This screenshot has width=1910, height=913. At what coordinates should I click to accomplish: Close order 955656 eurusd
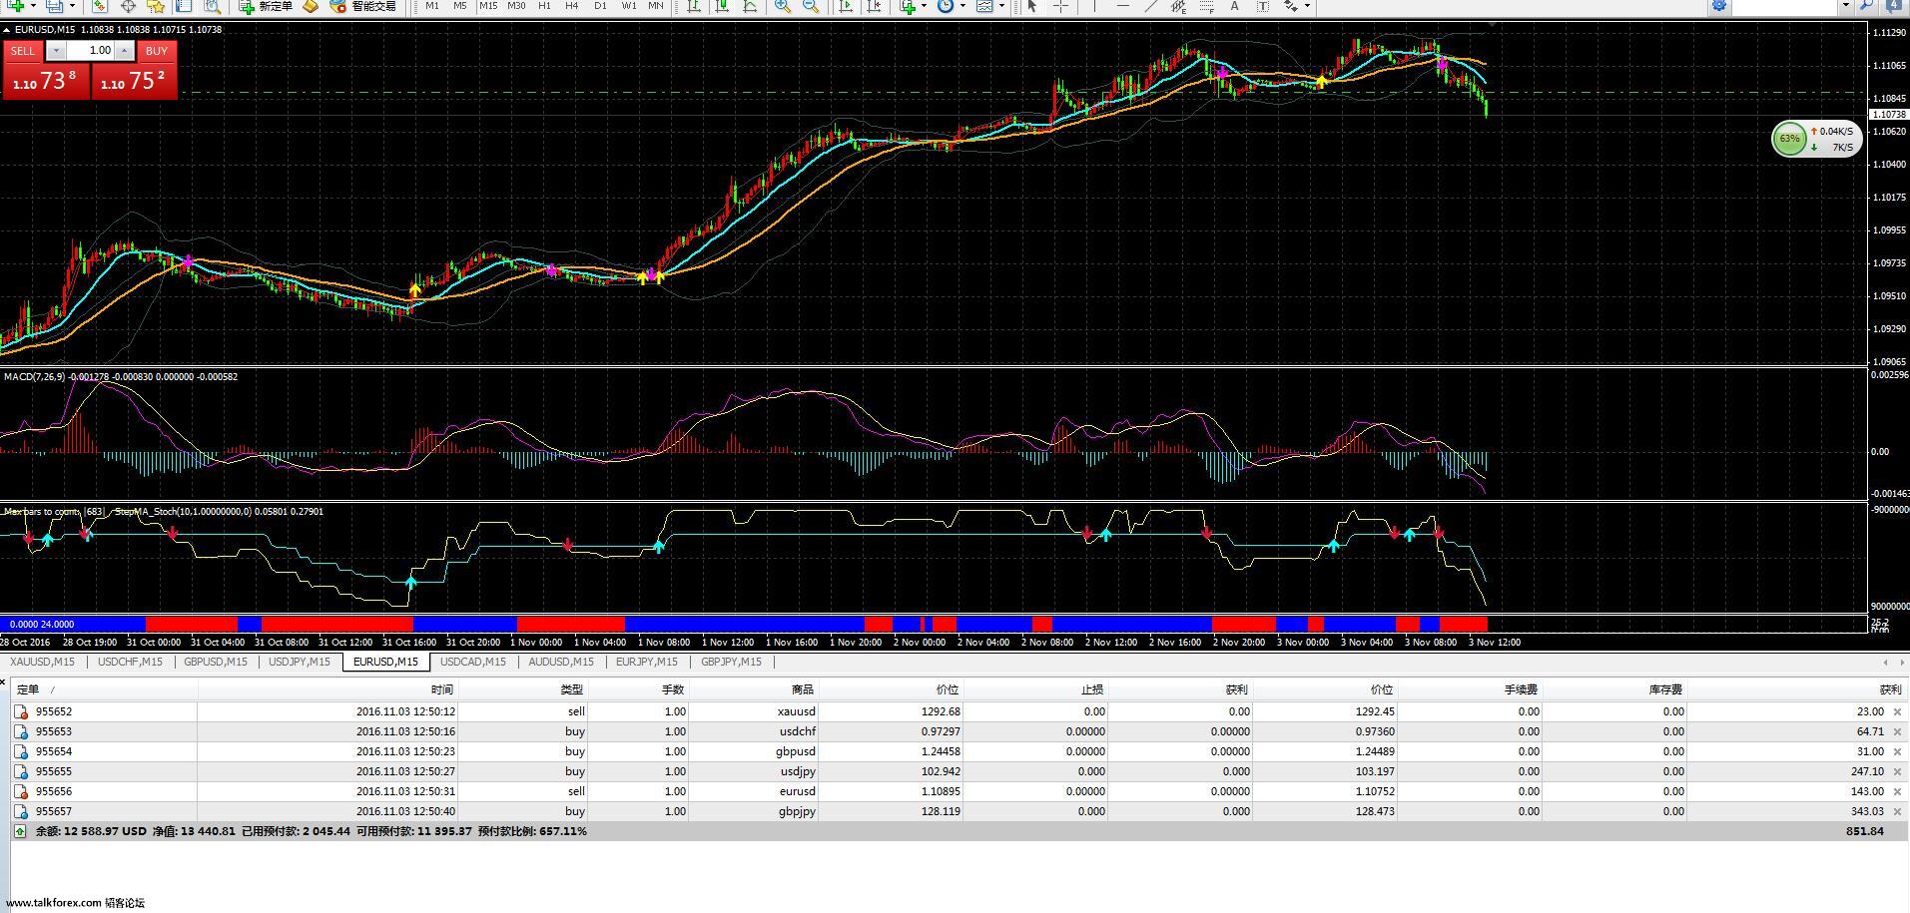pyautogui.click(x=1897, y=791)
